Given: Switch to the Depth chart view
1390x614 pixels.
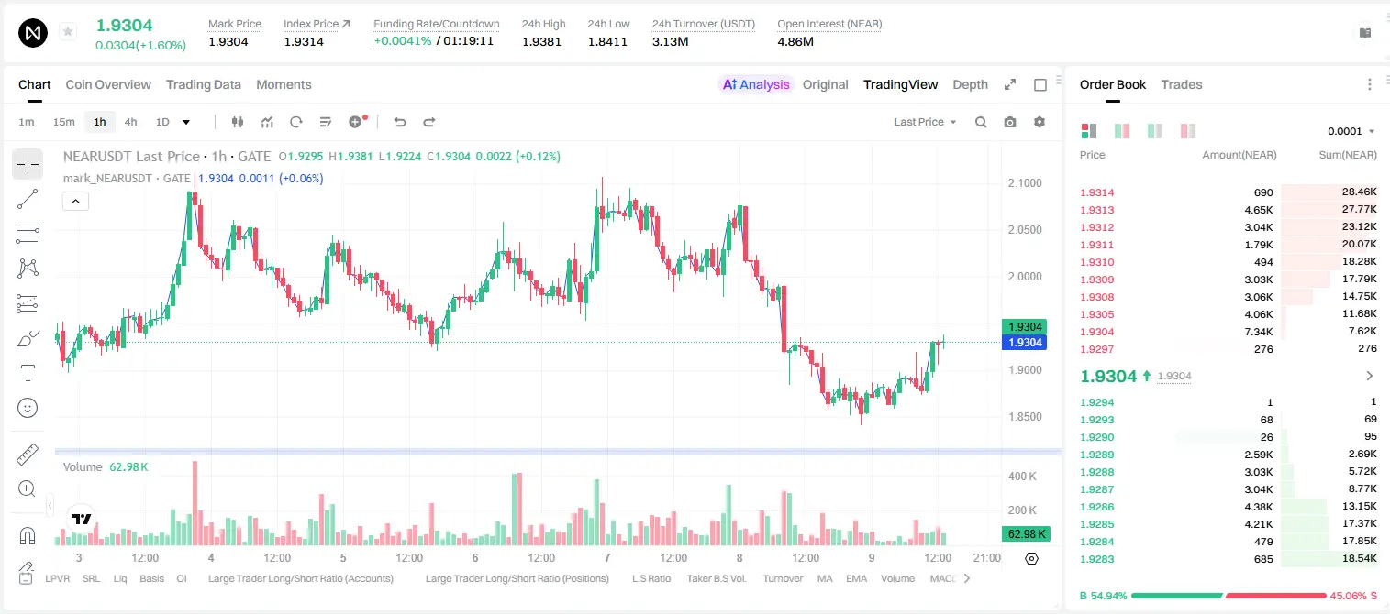Looking at the screenshot, I should pyautogui.click(x=971, y=84).
